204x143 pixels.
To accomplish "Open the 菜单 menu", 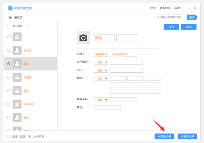I will tap(177, 8).
